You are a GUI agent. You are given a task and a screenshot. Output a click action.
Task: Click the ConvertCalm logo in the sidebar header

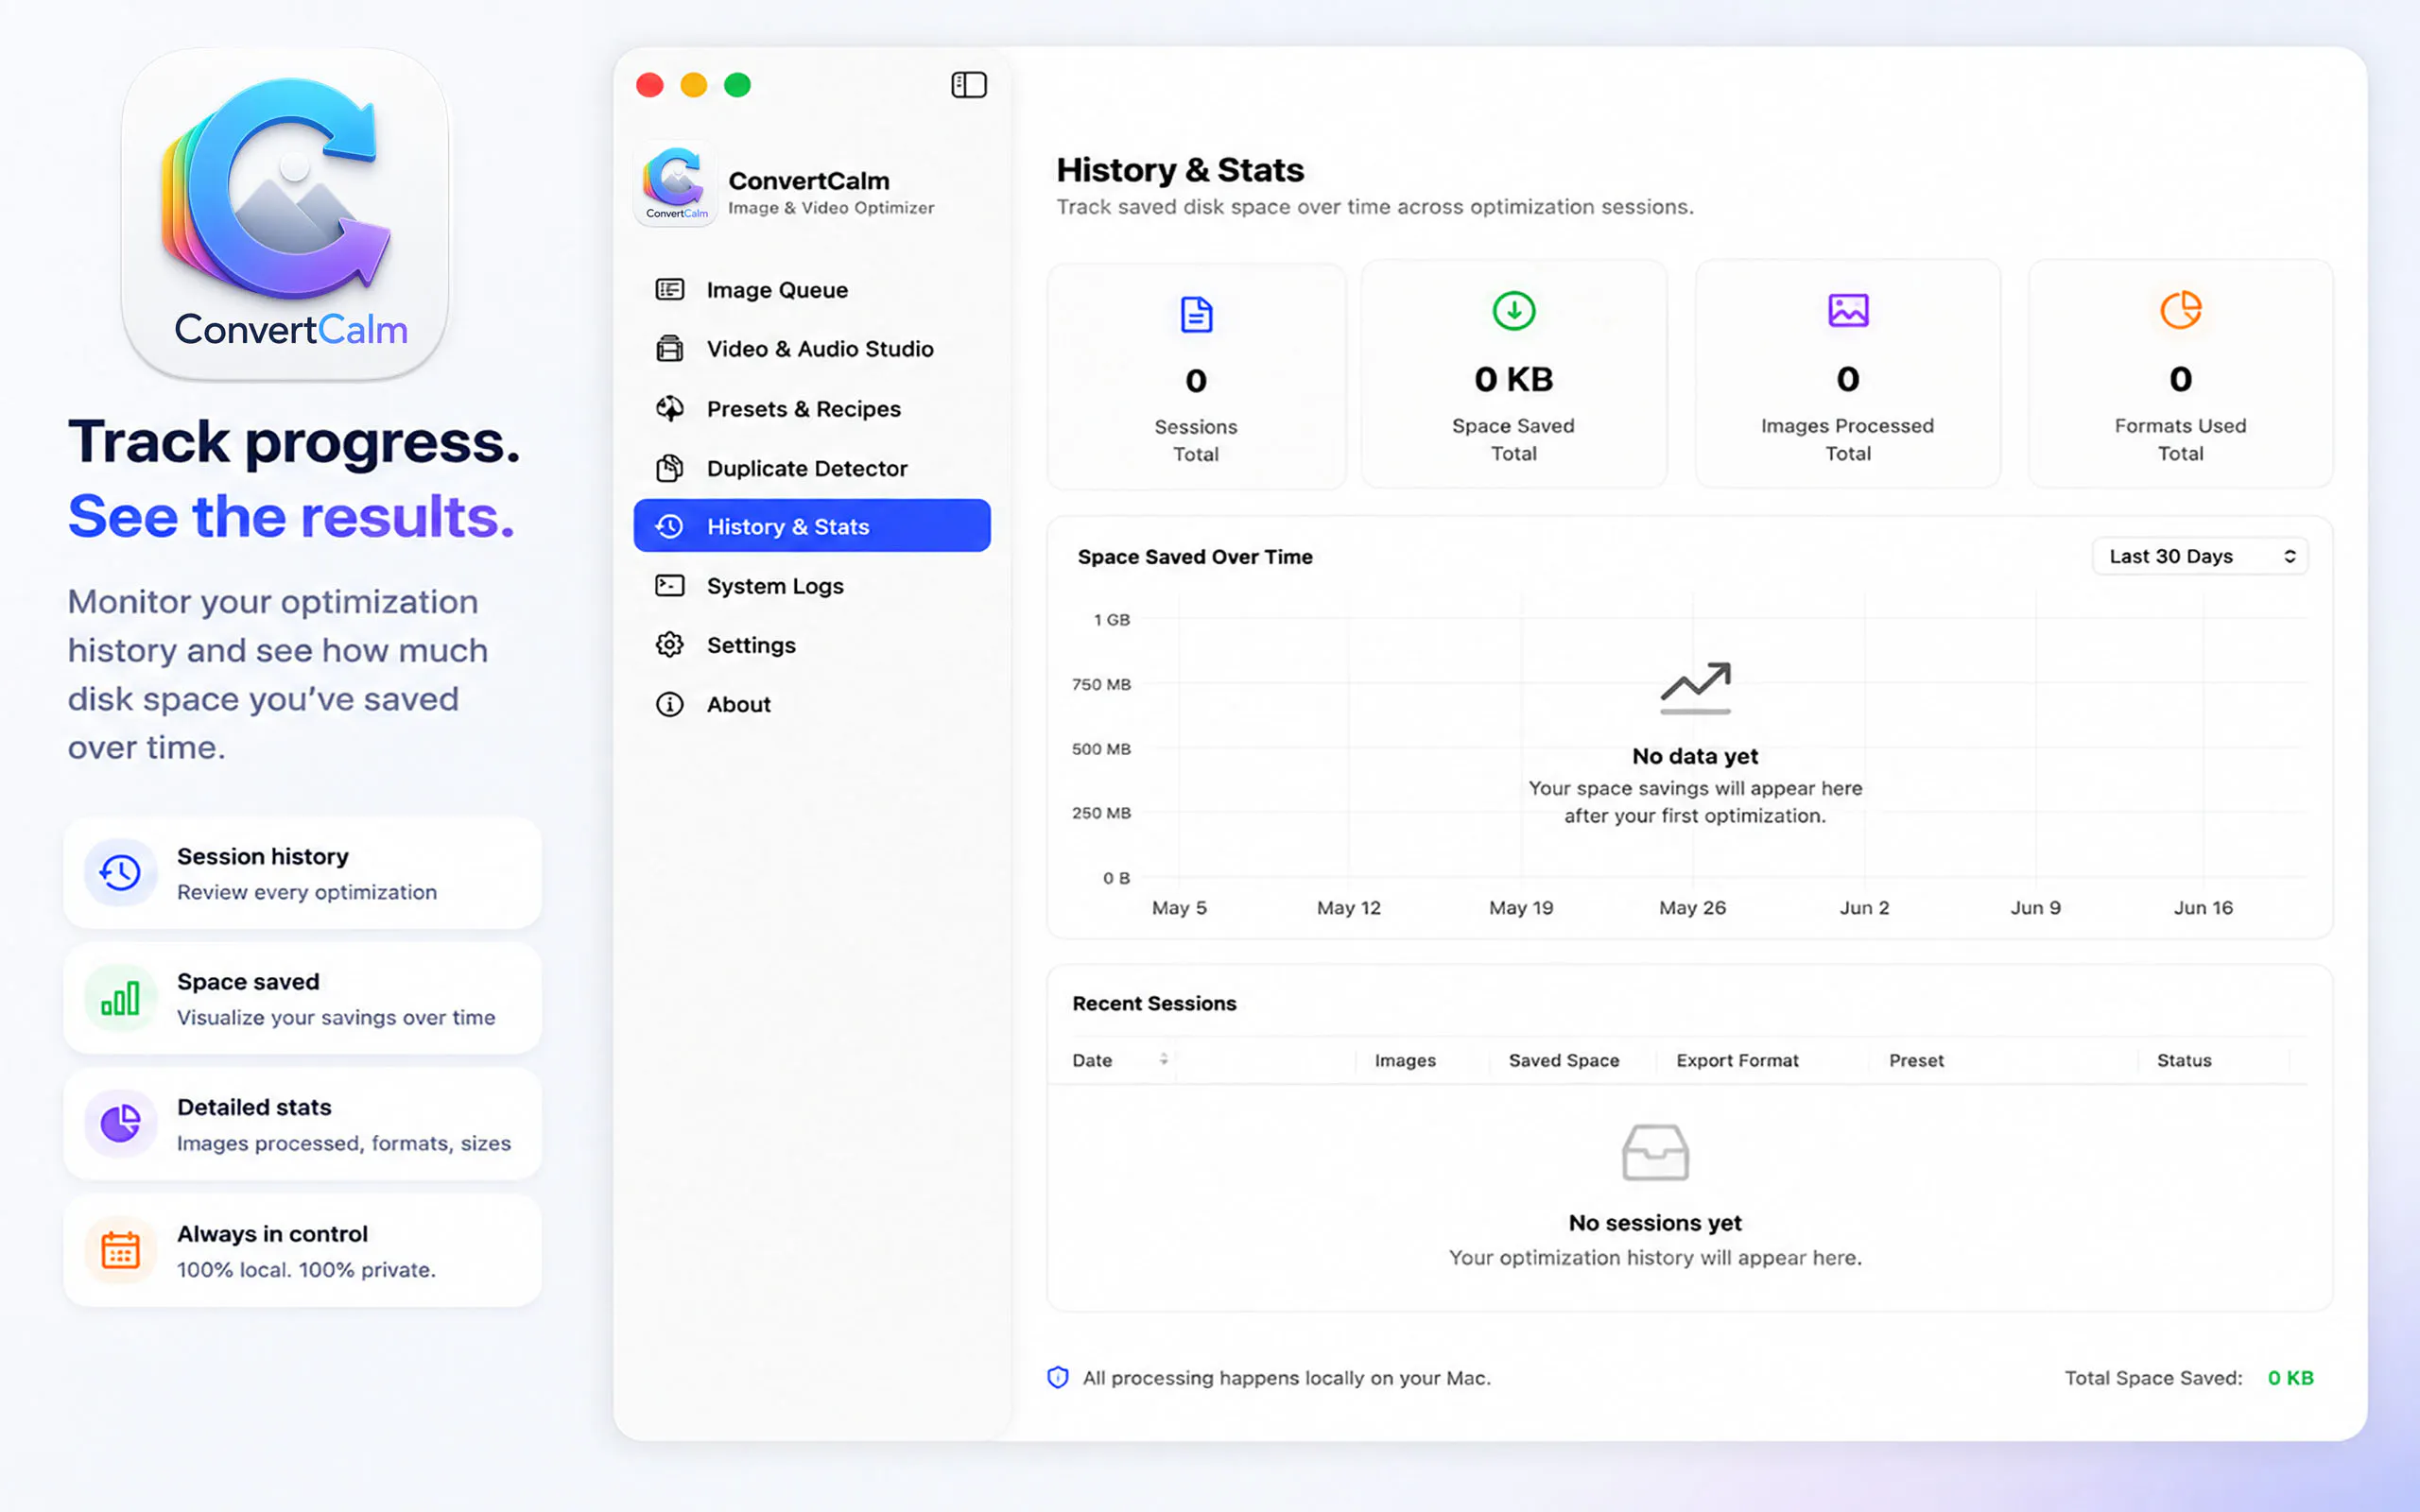tap(675, 184)
